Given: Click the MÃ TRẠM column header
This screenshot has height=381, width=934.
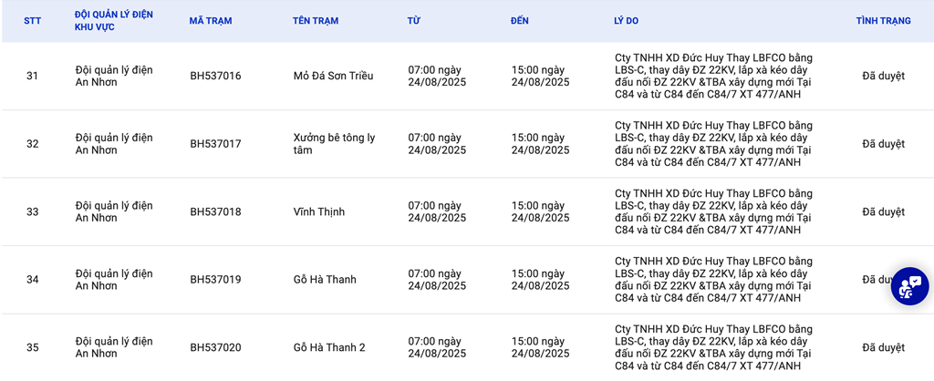Looking at the screenshot, I should (x=211, y=21).
